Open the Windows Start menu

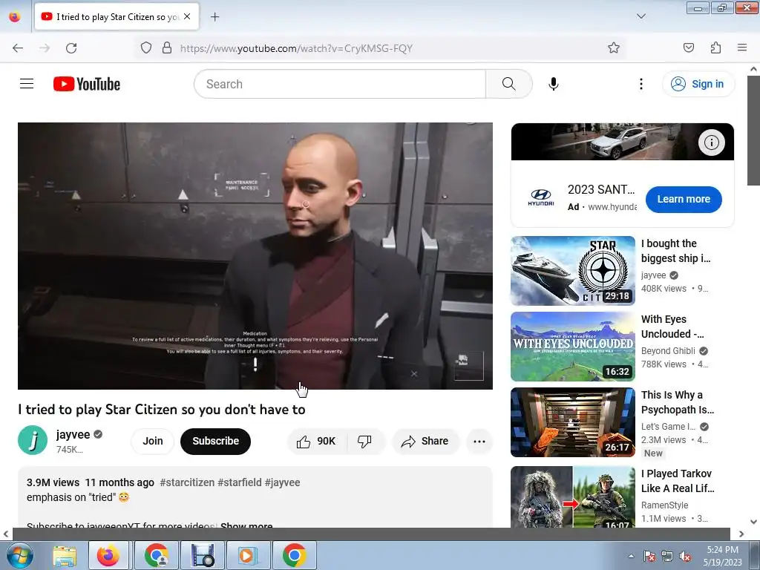[20, 555]
